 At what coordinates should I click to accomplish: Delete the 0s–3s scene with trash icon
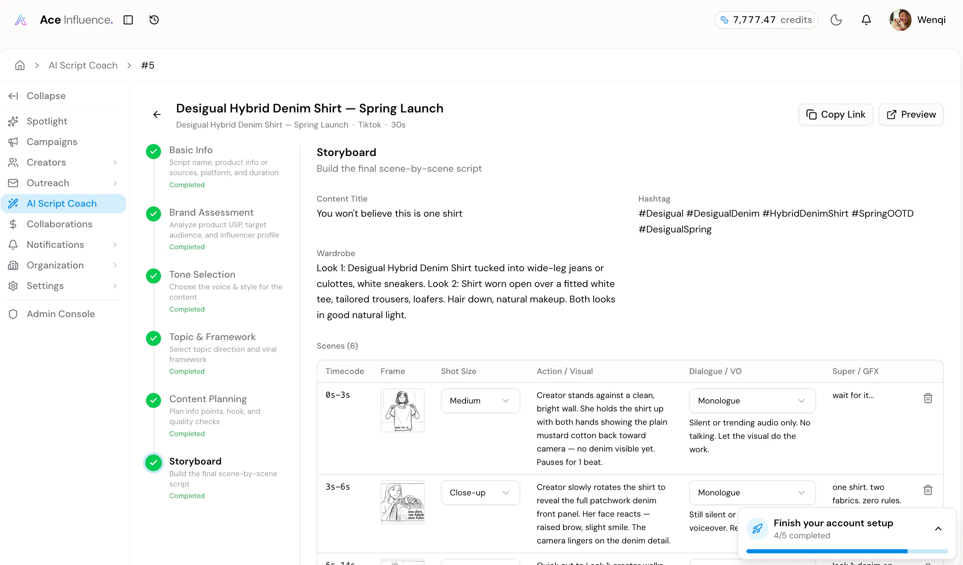tap(927, 398)
